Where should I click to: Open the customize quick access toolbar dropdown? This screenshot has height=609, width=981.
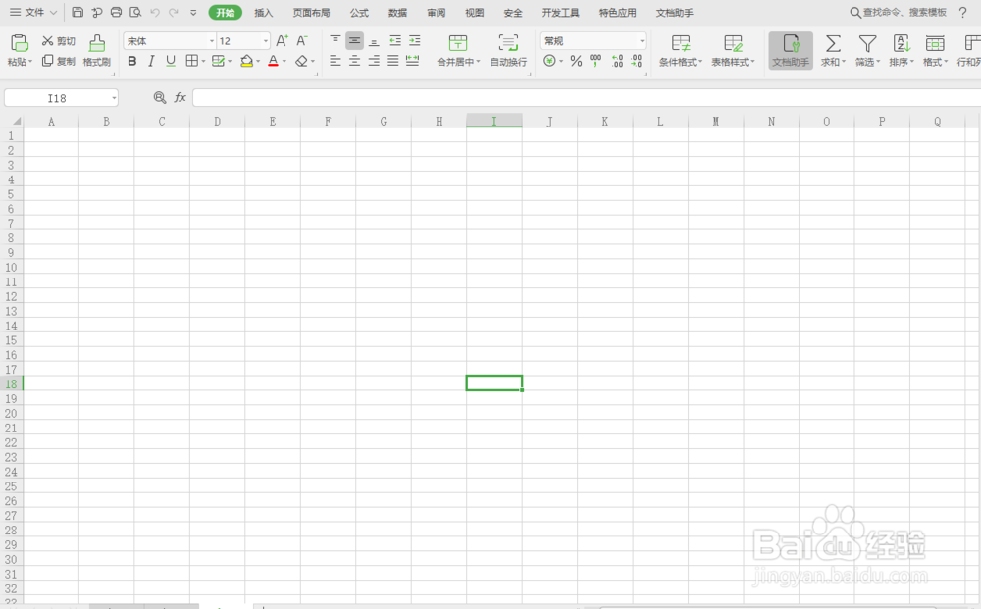pos(193,12)
